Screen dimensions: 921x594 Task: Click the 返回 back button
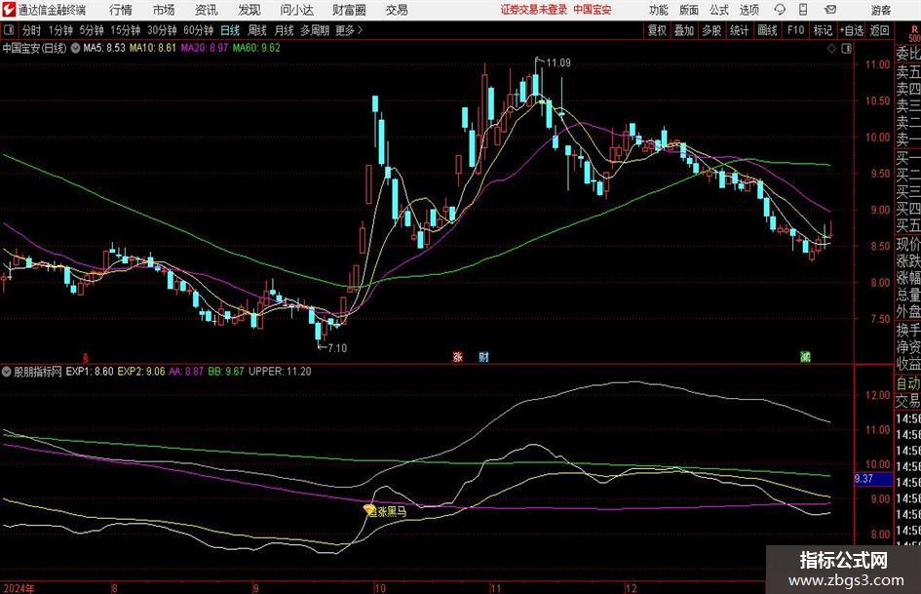(879, 30)
